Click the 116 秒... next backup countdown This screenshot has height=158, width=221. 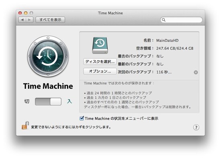[x=164, y=72]
